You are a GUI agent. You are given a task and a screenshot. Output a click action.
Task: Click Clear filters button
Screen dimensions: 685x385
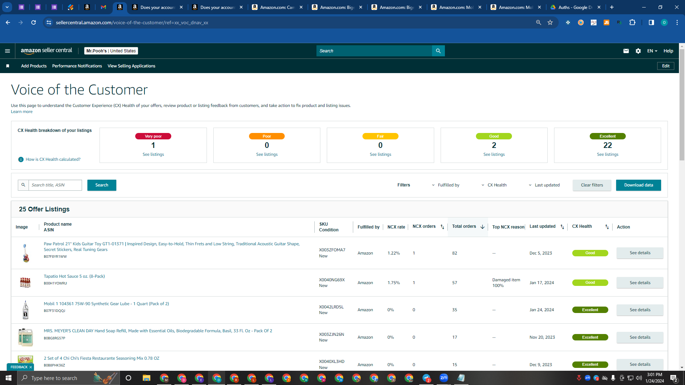(592, 185)
